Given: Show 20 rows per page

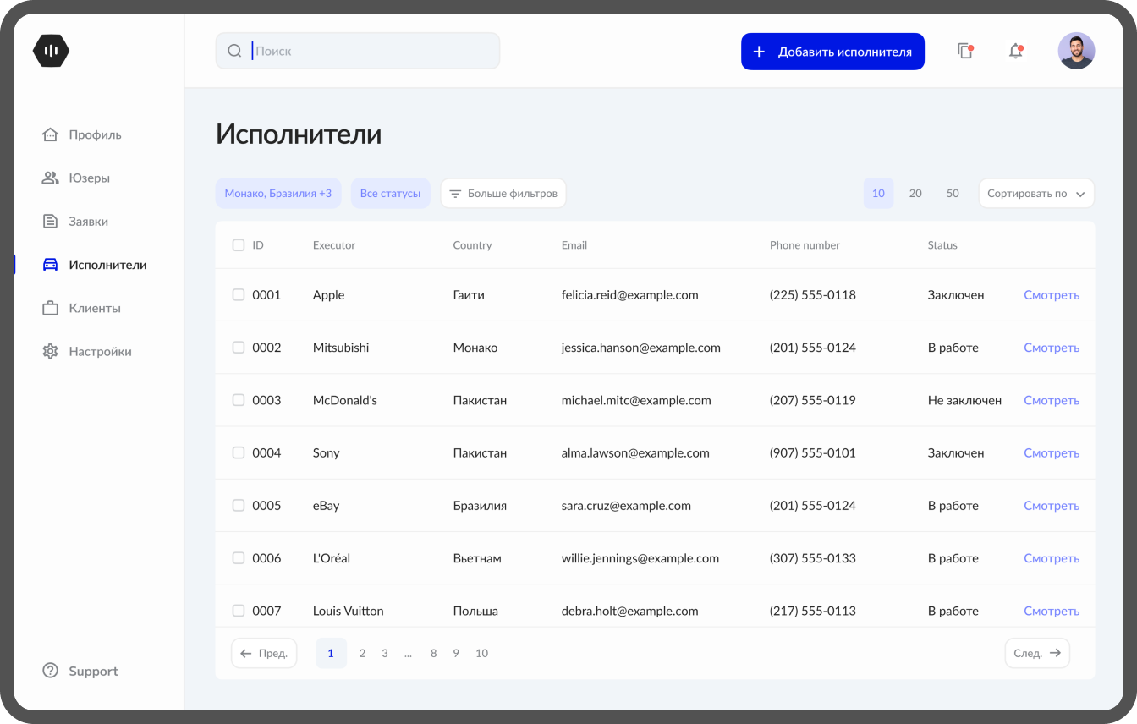Looking at the screenshot, I should [915, 194].
